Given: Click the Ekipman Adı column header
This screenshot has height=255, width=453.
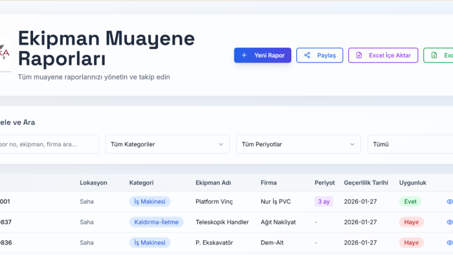Looking at the screenshot, I should point(213,183).
